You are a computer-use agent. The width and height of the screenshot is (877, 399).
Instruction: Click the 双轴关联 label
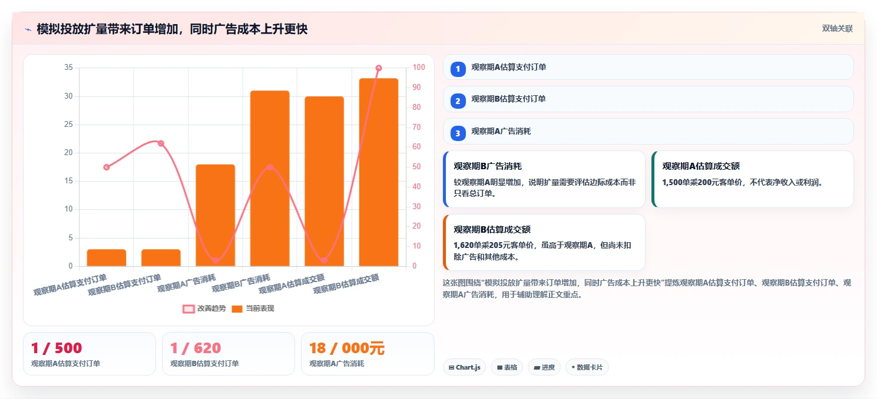click(837, 29)
